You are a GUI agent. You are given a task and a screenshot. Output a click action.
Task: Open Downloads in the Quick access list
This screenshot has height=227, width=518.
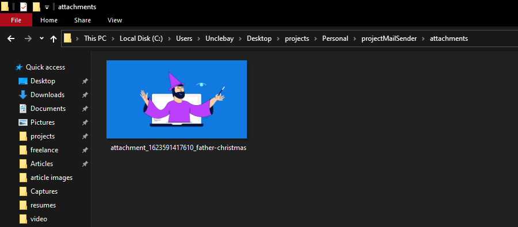pos(47,95)
